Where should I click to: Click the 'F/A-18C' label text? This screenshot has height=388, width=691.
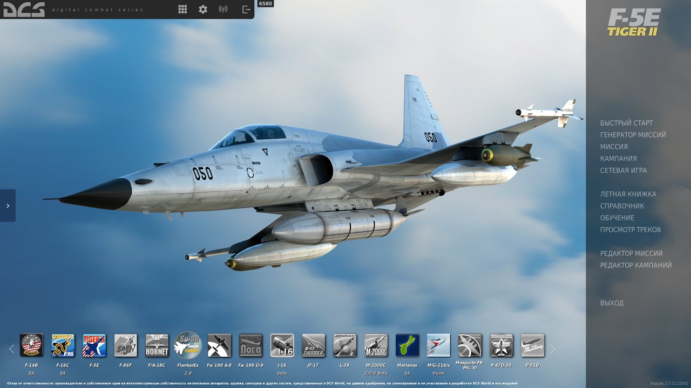157,365
